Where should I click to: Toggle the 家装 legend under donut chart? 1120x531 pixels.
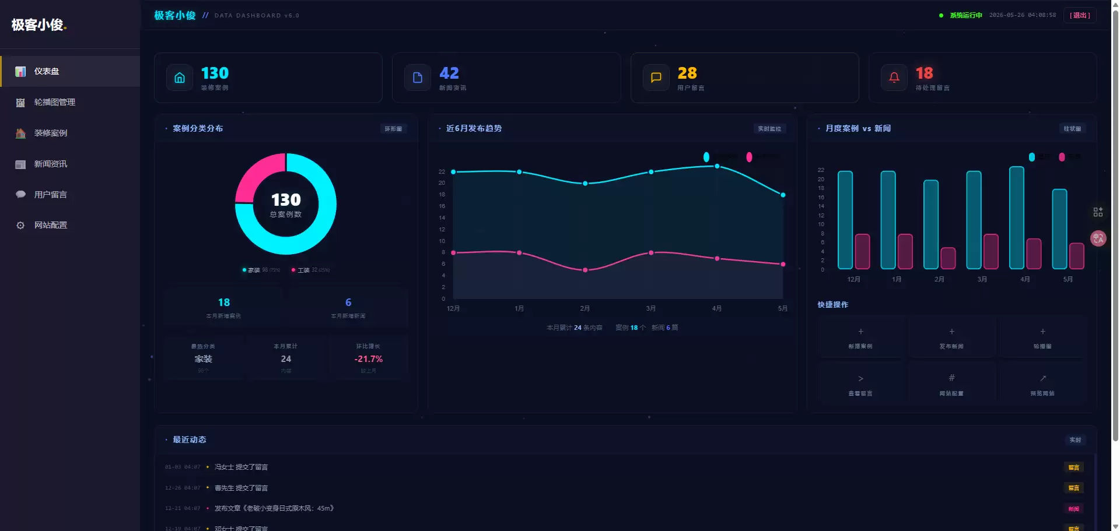click(261, 270)
